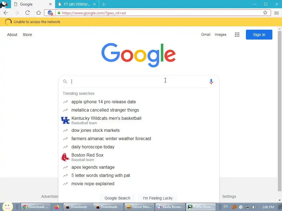The width and height of the screenshot is (282, 211).
Task: Click the scrollbar down arrow
Action: tap(280, 200)
